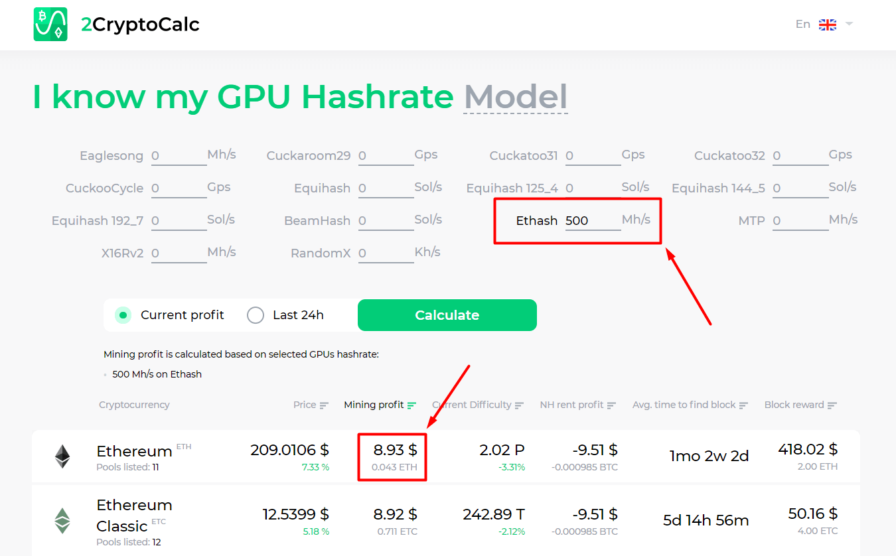Switch to Model GPU selection mode
Viewport: 896px width, 556px height.
515,98
